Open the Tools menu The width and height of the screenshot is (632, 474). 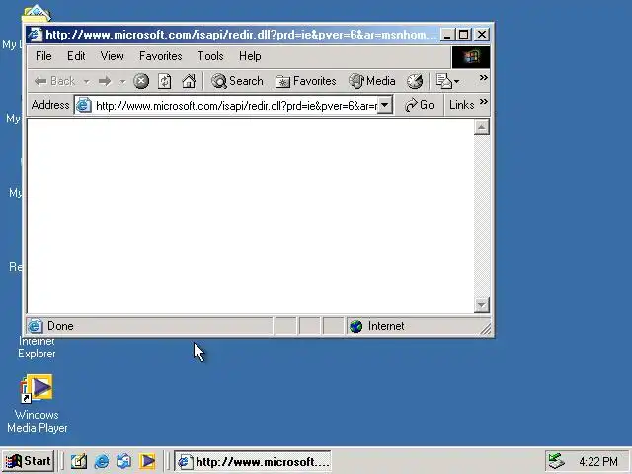pos(210,56)
